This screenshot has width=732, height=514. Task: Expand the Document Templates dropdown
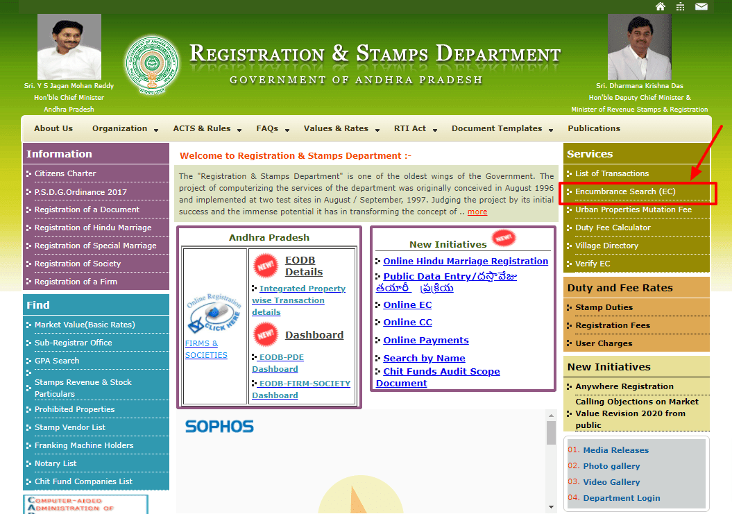(502, 128)
